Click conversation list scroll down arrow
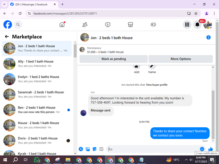 click(75, 154)
